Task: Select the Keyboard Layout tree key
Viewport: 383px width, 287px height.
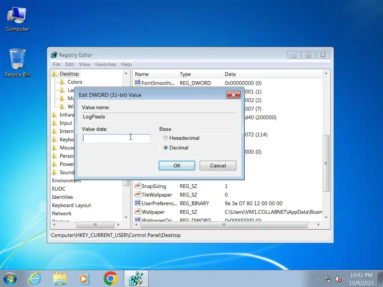Action: tap(71, 205)
